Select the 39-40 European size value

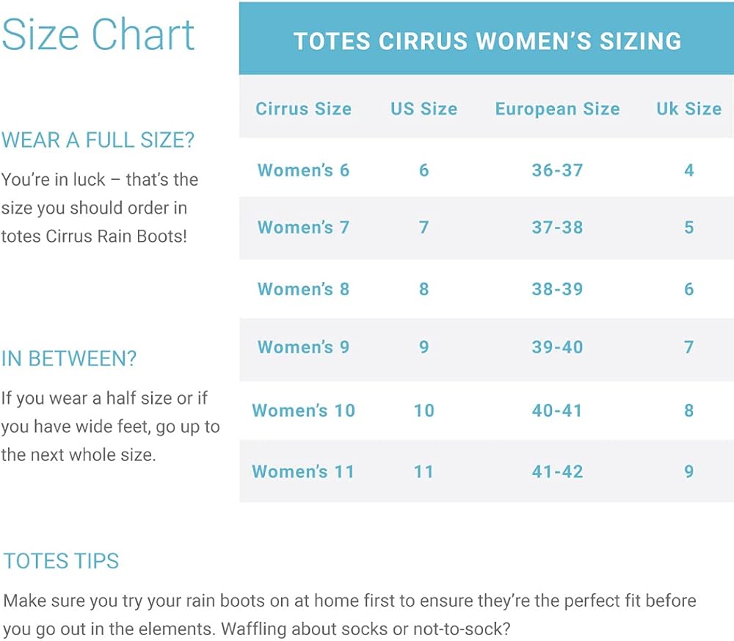tap(557, 347)
